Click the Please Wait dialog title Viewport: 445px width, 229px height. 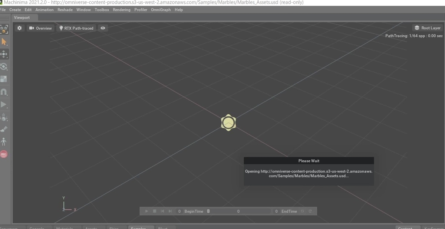coord(309,161)
